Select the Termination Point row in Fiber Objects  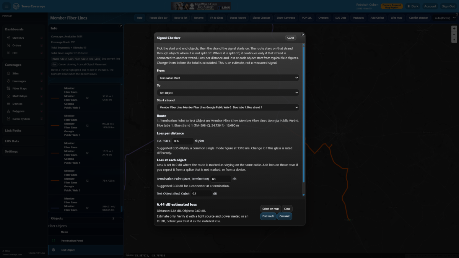pos(85,240)
